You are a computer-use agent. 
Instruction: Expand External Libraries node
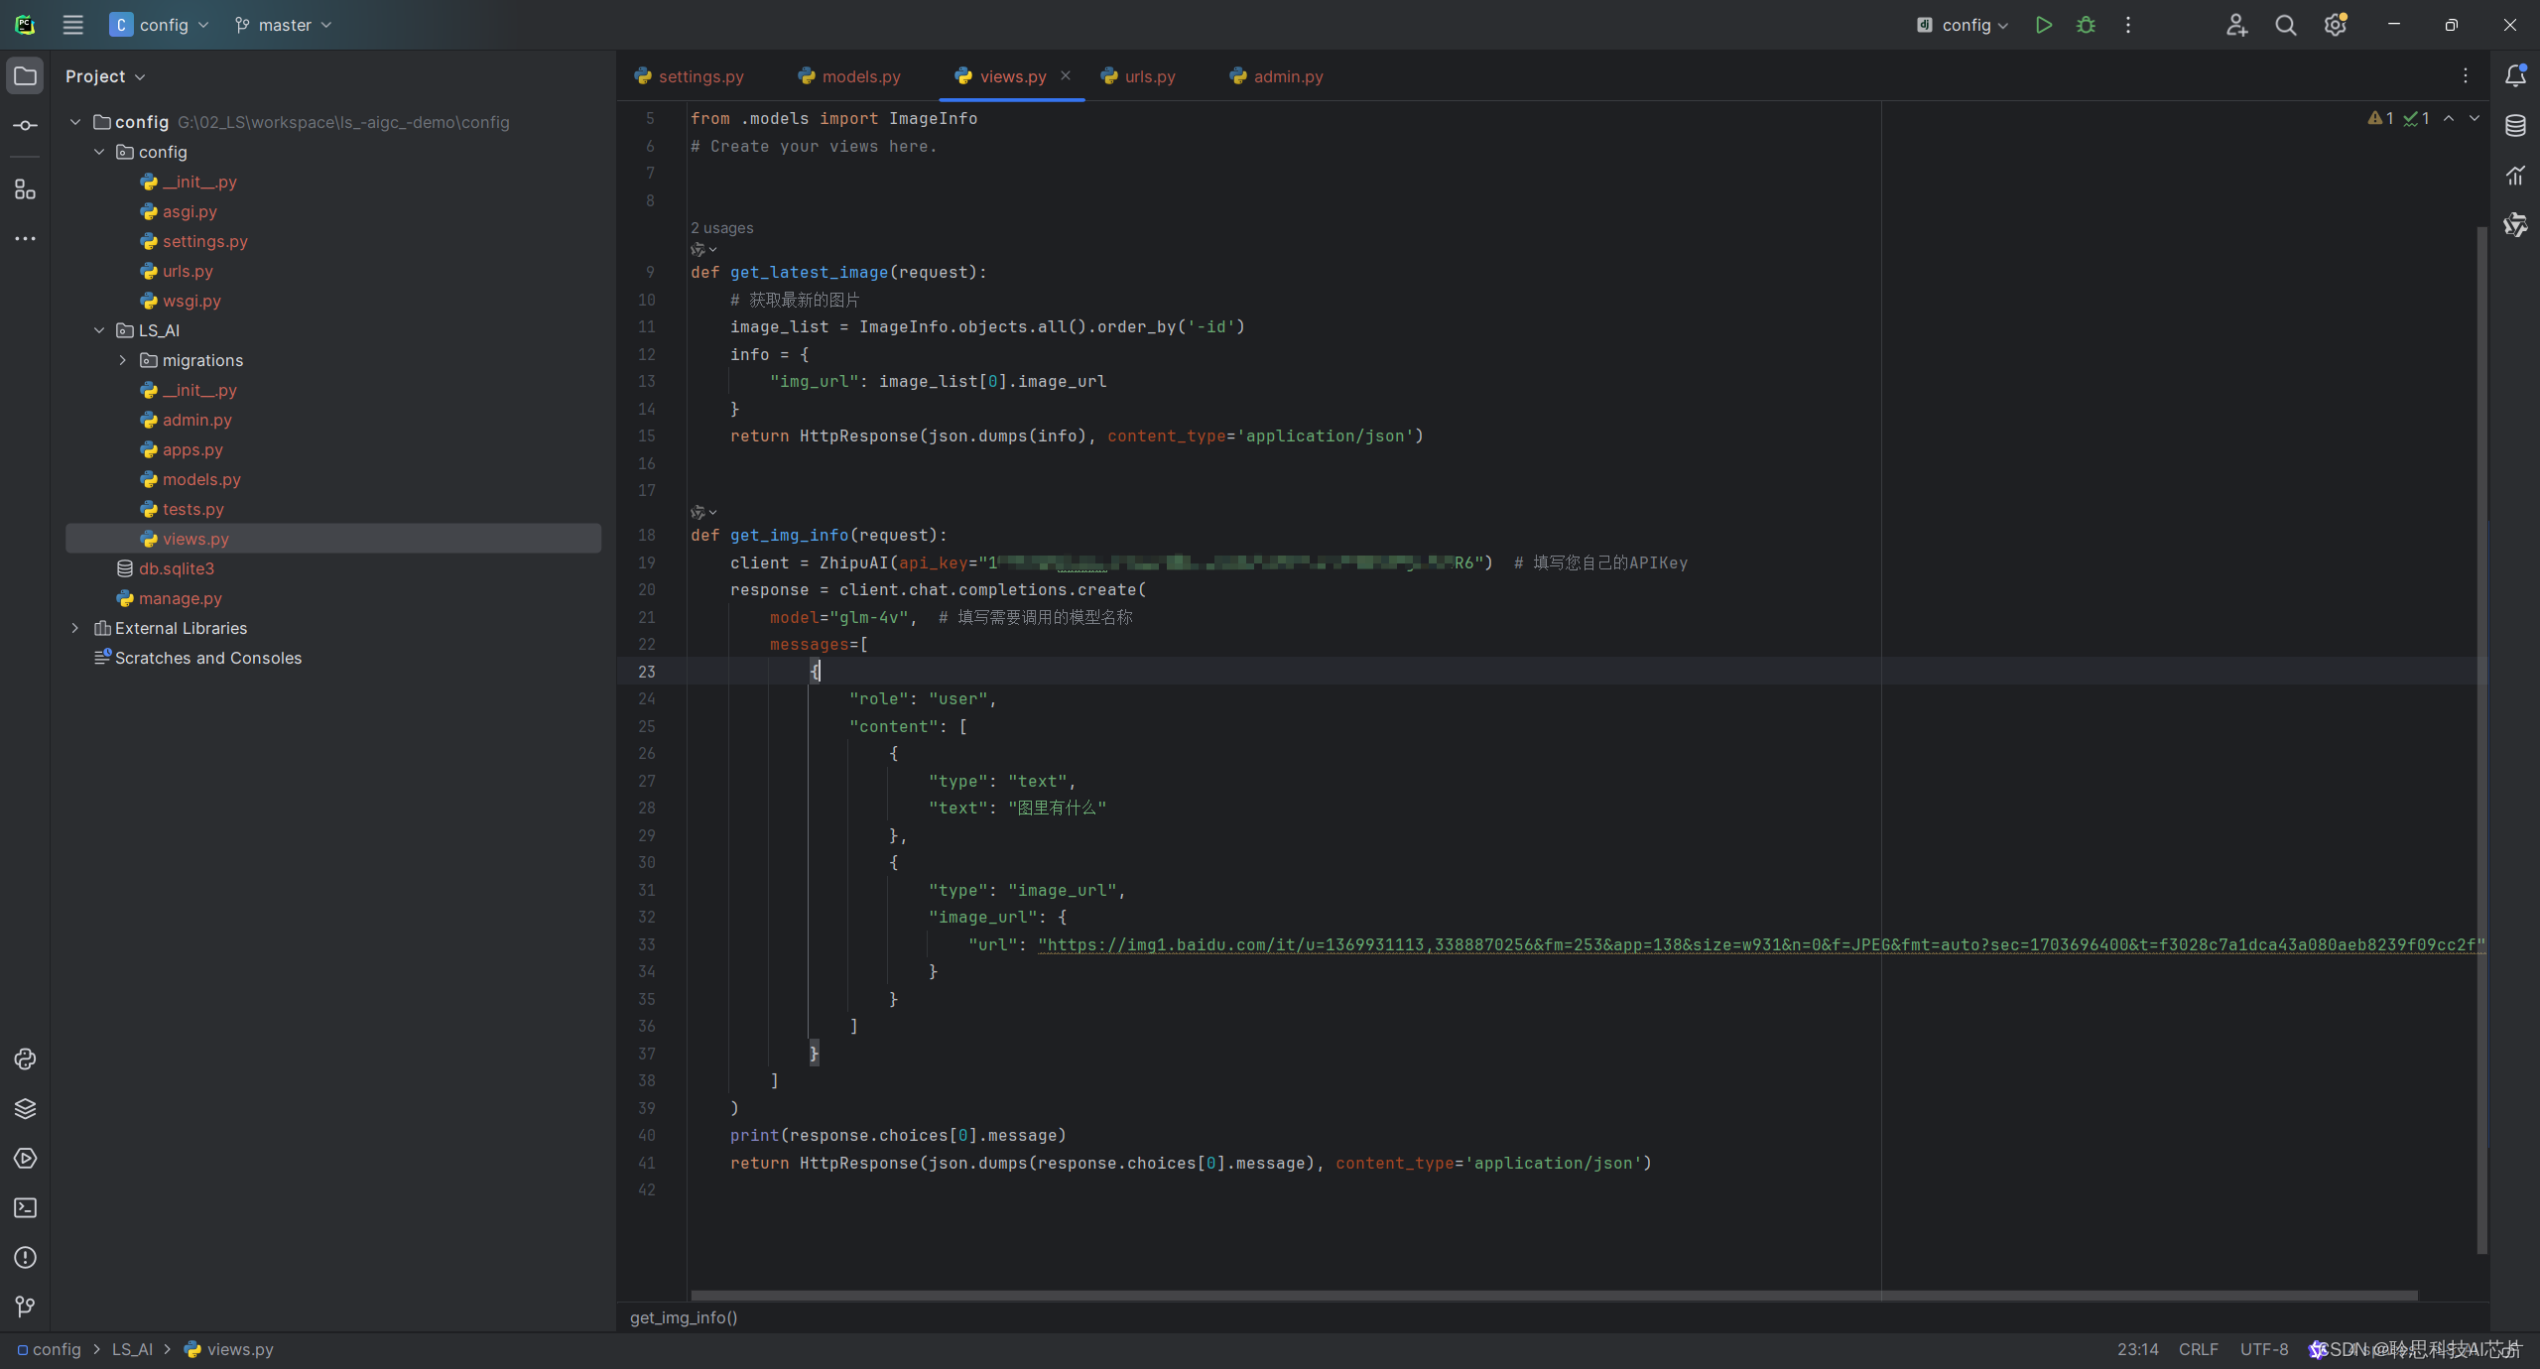coord(75,628)
